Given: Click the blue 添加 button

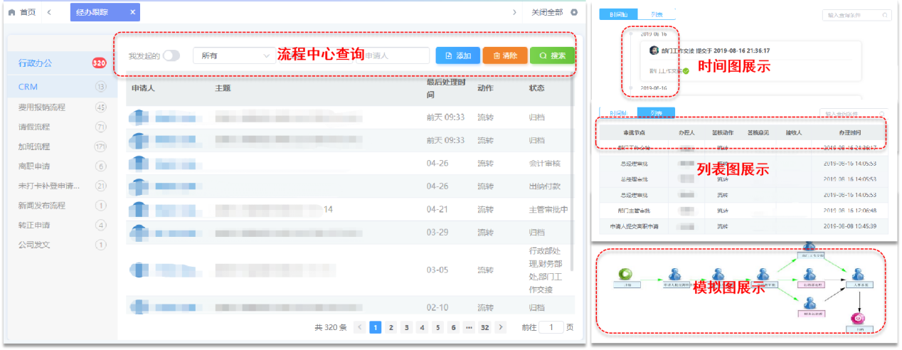Looking at the screenshot, I should pos(457,55).
